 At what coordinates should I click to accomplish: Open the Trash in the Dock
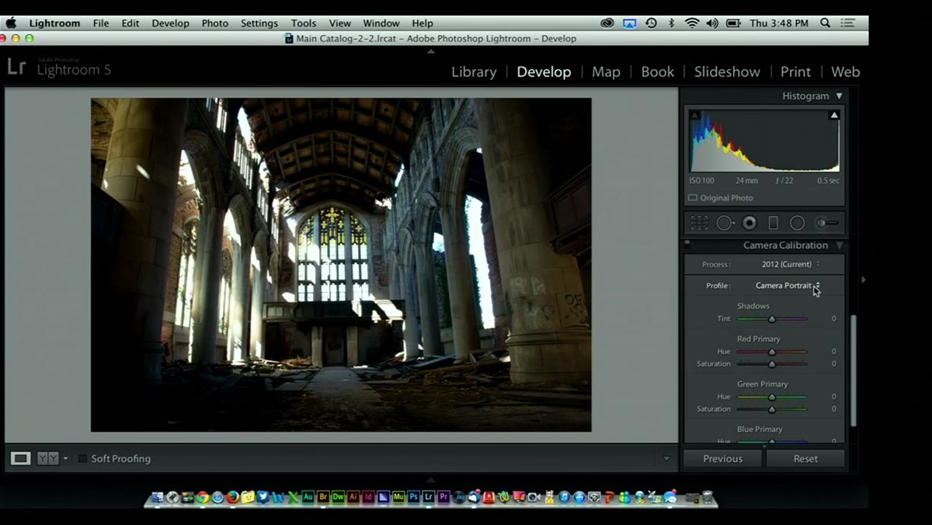tap(707, 496)
